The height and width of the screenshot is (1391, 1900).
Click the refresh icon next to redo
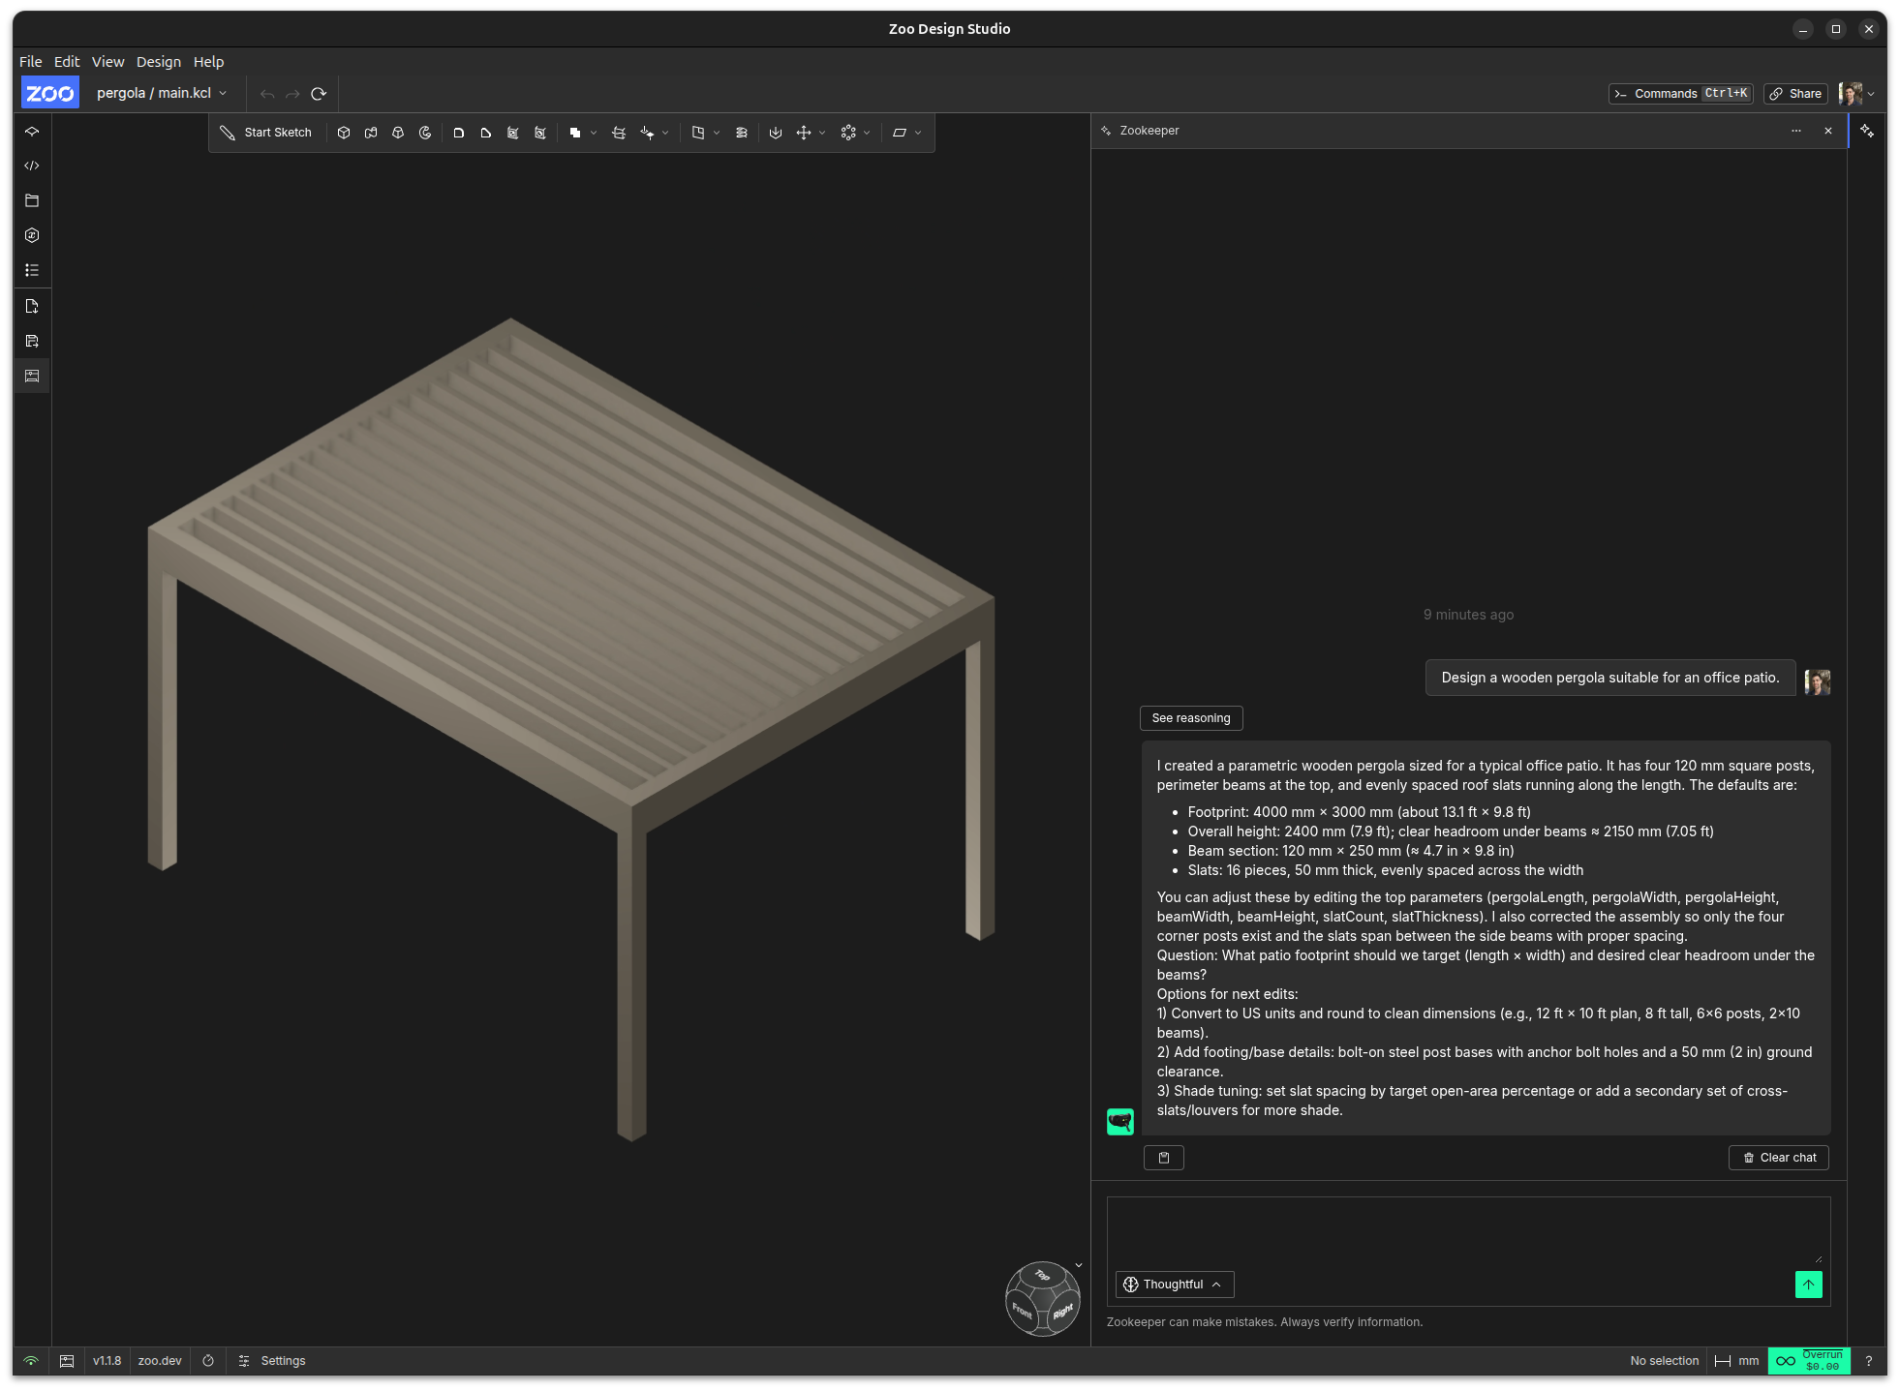pyautogui.click(x=319, y=94)
